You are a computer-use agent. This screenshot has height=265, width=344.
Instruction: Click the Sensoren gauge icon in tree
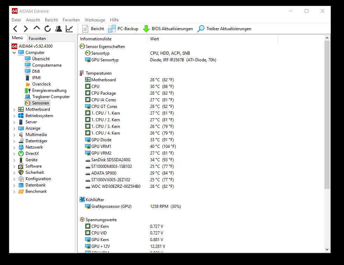(28, 103)
